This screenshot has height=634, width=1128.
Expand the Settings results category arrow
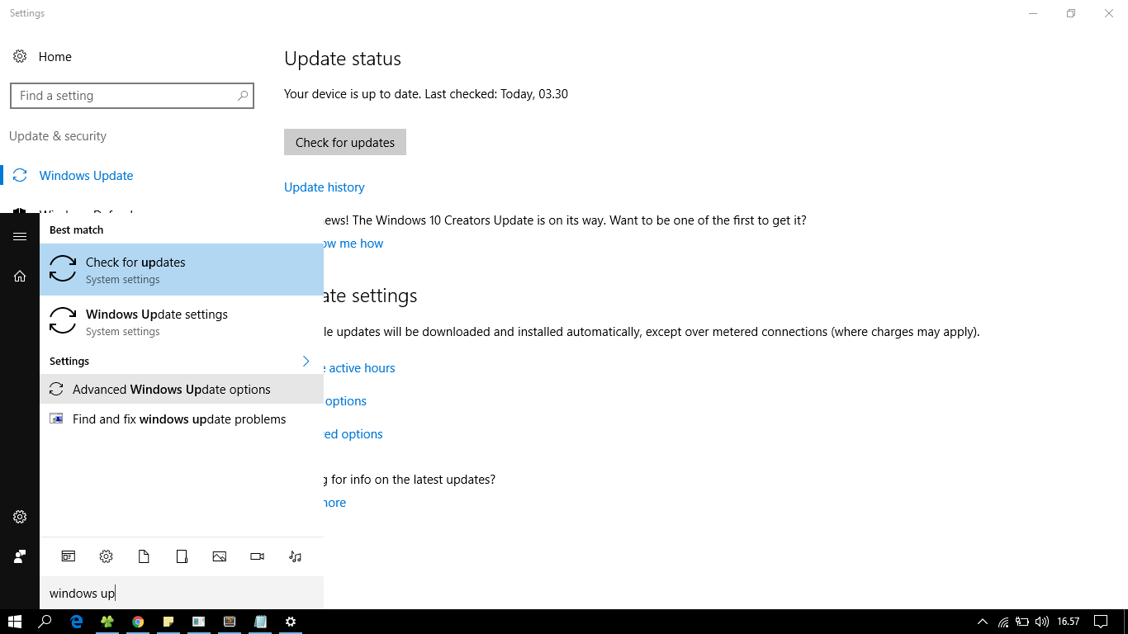pyautogui.click(x=306, y=362)
